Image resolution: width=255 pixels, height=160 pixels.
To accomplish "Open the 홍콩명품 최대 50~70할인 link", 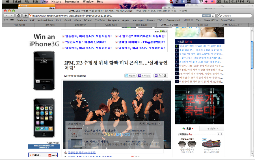I will point(82,153).
